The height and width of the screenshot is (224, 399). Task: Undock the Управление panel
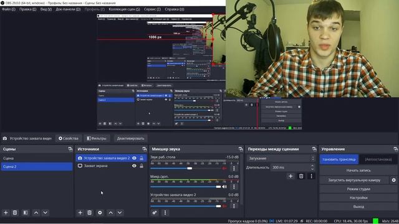tap(395, 149)
